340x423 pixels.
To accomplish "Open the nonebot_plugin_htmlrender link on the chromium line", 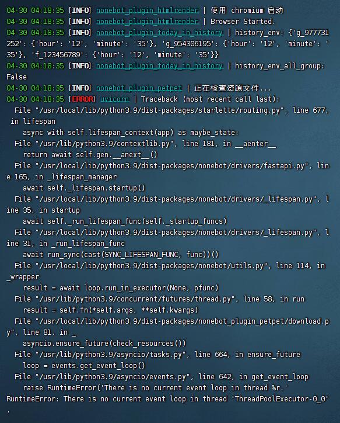I will (148, 11).
